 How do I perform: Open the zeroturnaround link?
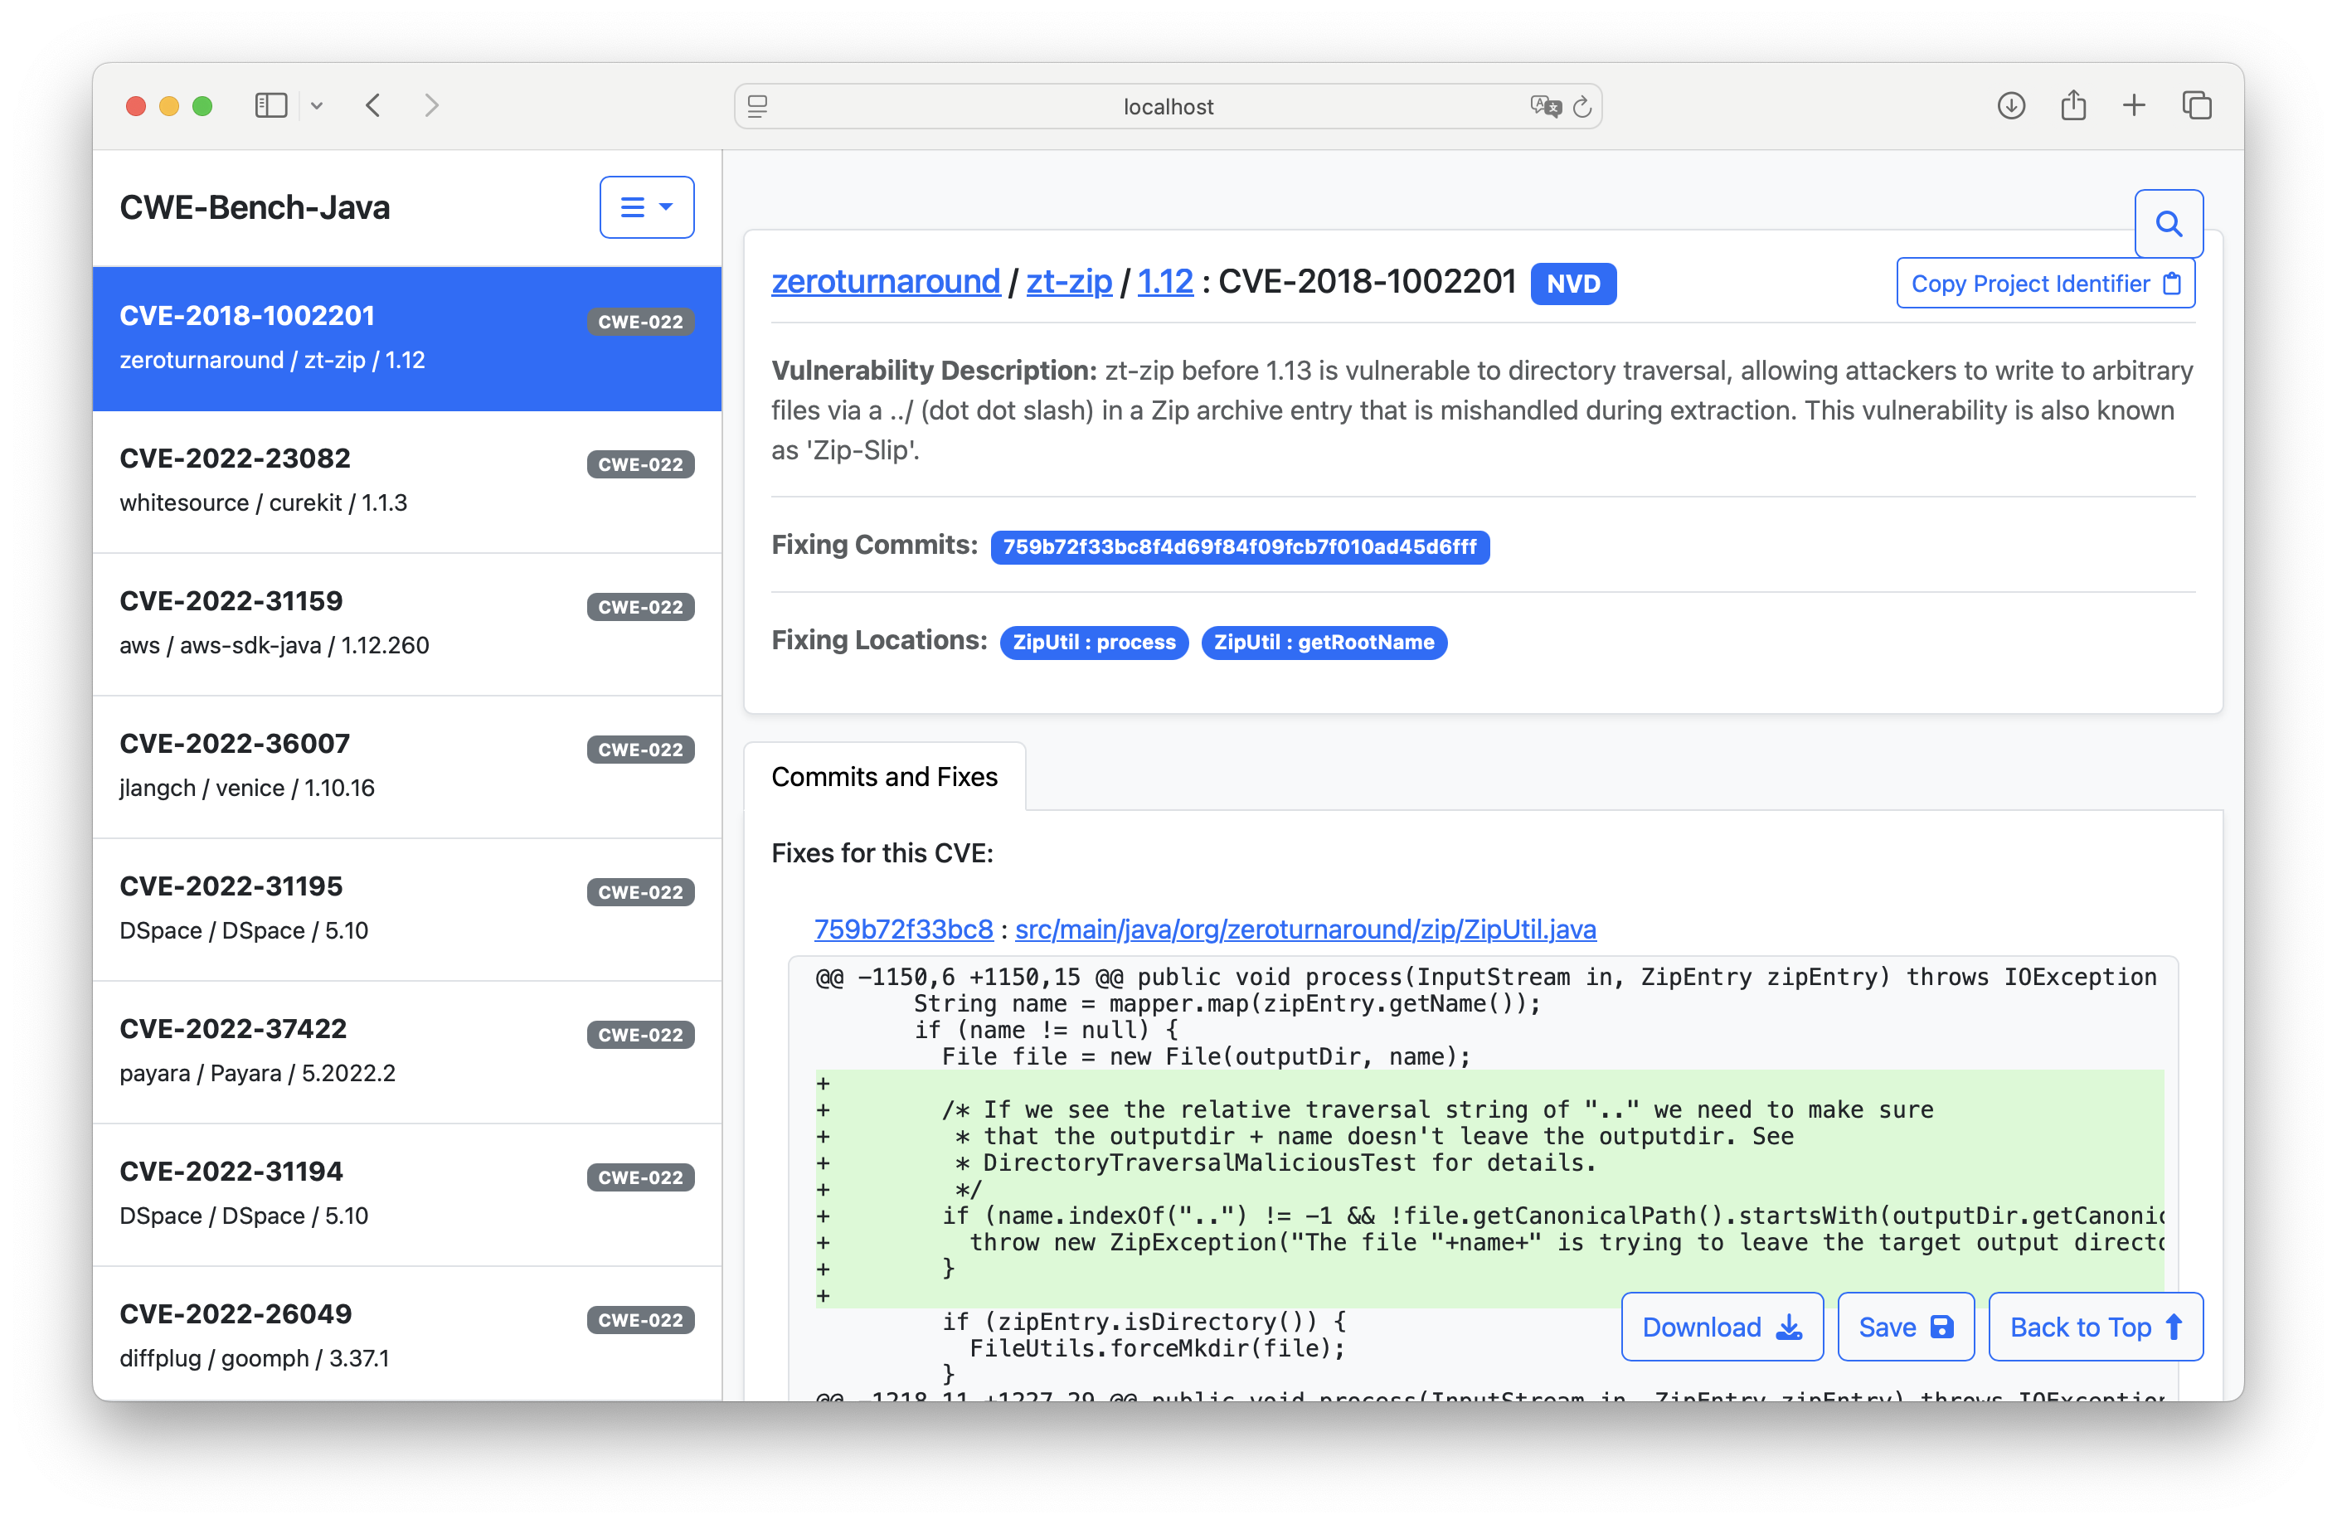[x=886, y=282]
